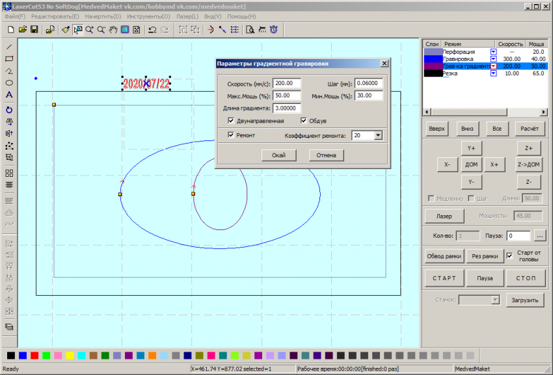This screenshot has height=375, width=553.
Task: Click the СТАРТ button
Action: tap(444, 278)
